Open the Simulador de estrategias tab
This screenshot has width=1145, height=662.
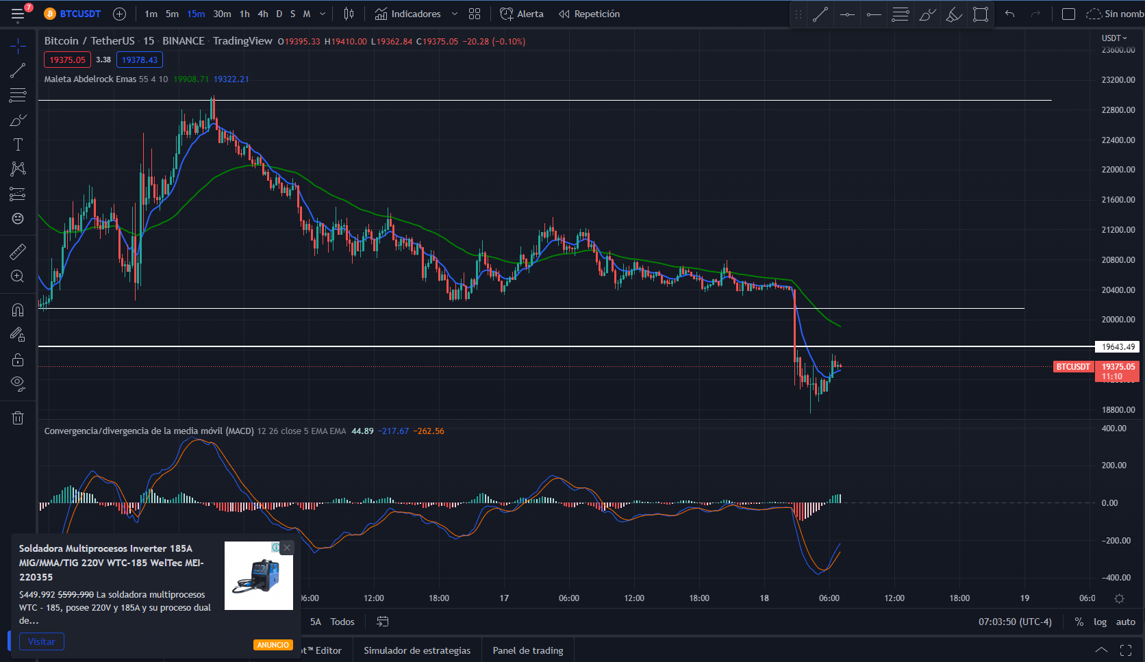(x=417, y=650)
